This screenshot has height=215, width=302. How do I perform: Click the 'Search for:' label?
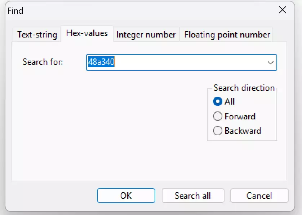pos(43,62)
